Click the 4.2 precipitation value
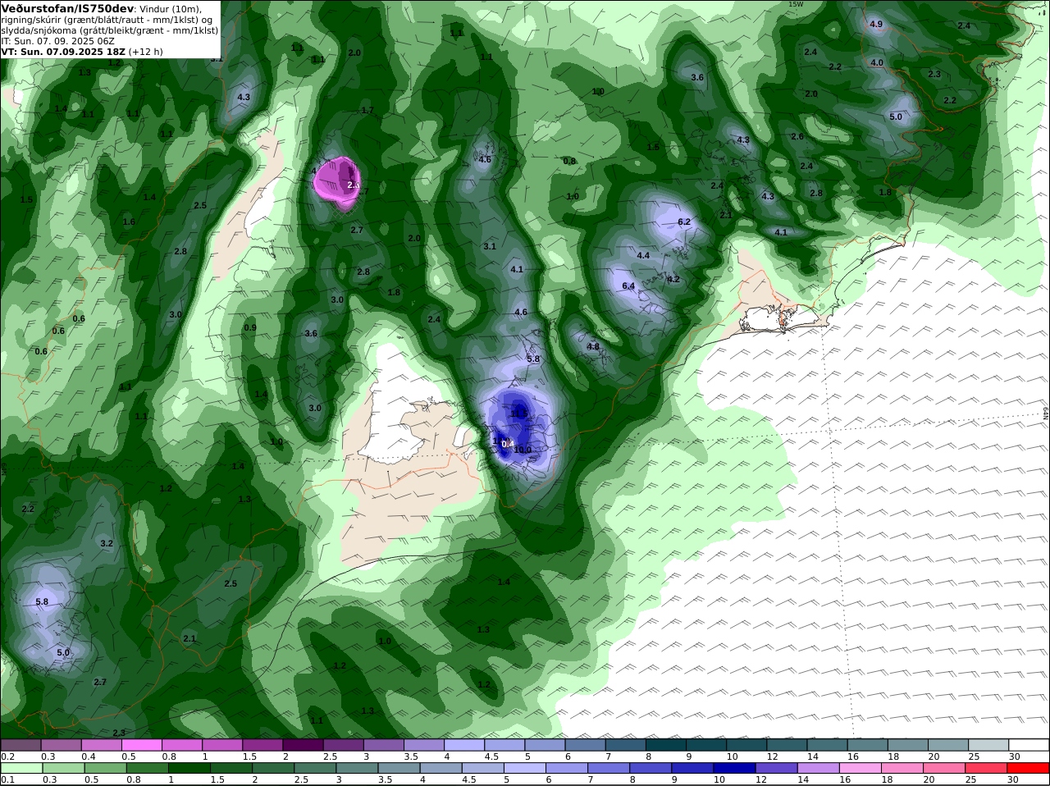Image resolution: width=1050 pixels, height=786 pixels. tap(673, 280)
